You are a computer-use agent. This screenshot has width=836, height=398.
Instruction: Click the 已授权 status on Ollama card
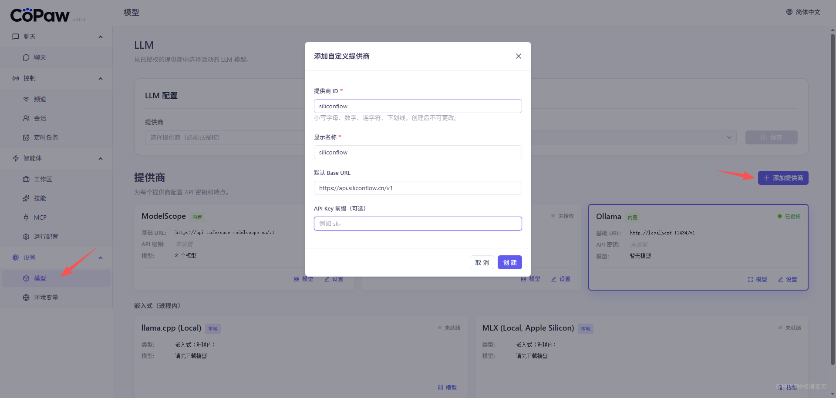click(789, 216)
